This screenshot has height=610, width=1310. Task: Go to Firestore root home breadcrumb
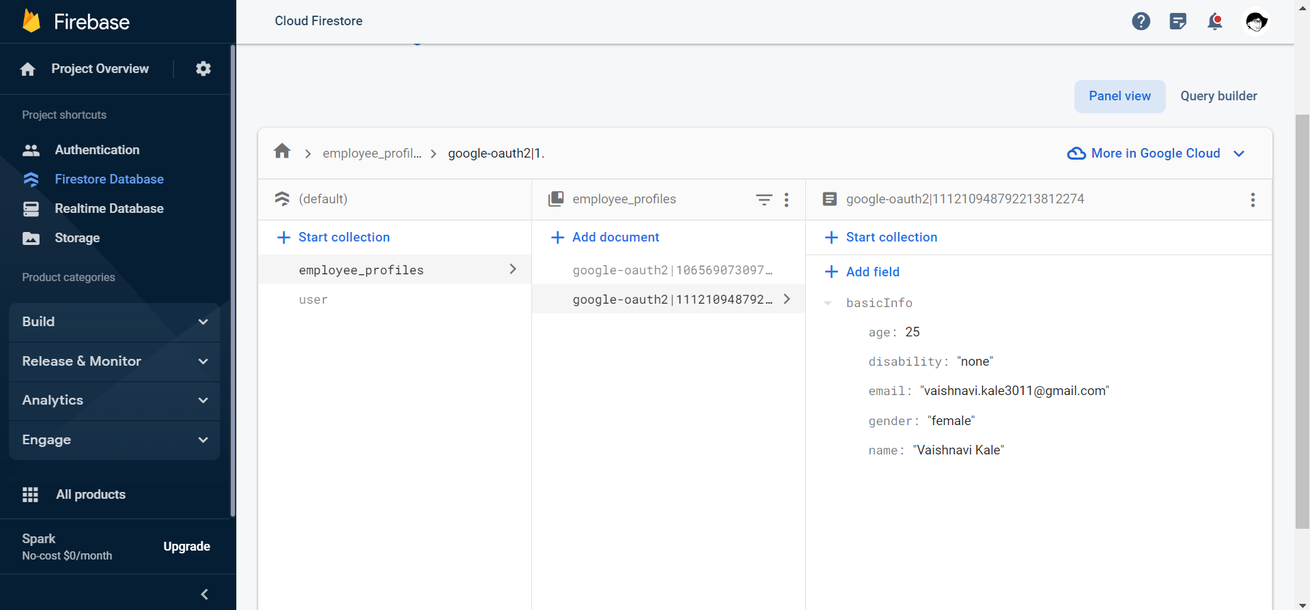(x=282, y=151)
